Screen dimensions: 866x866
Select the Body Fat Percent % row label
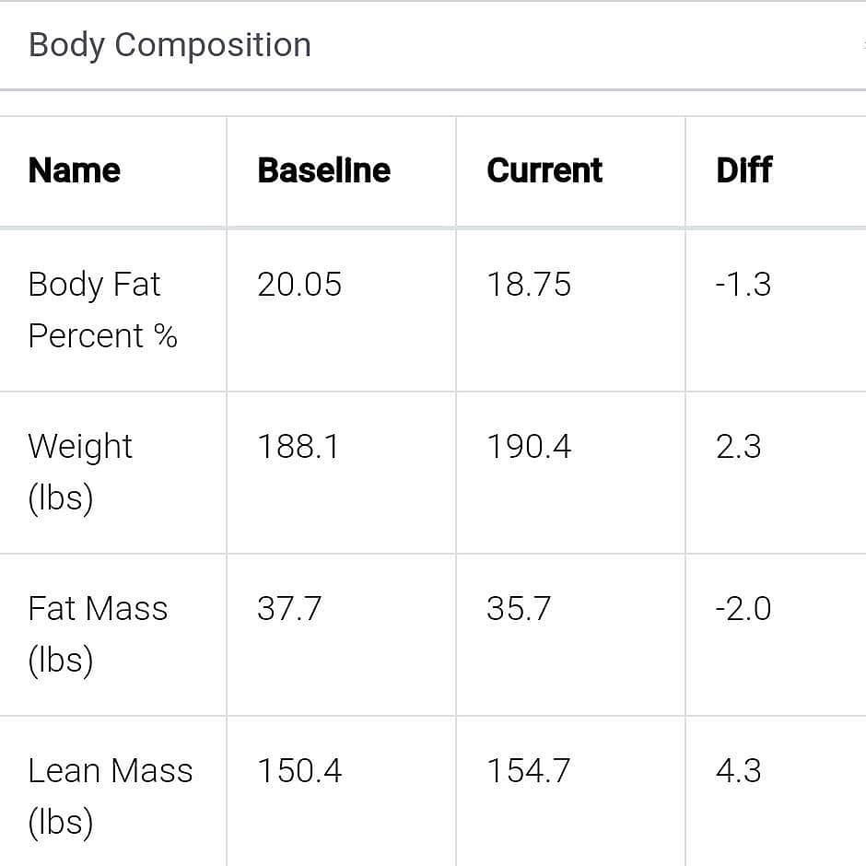[x=102, y=310]
